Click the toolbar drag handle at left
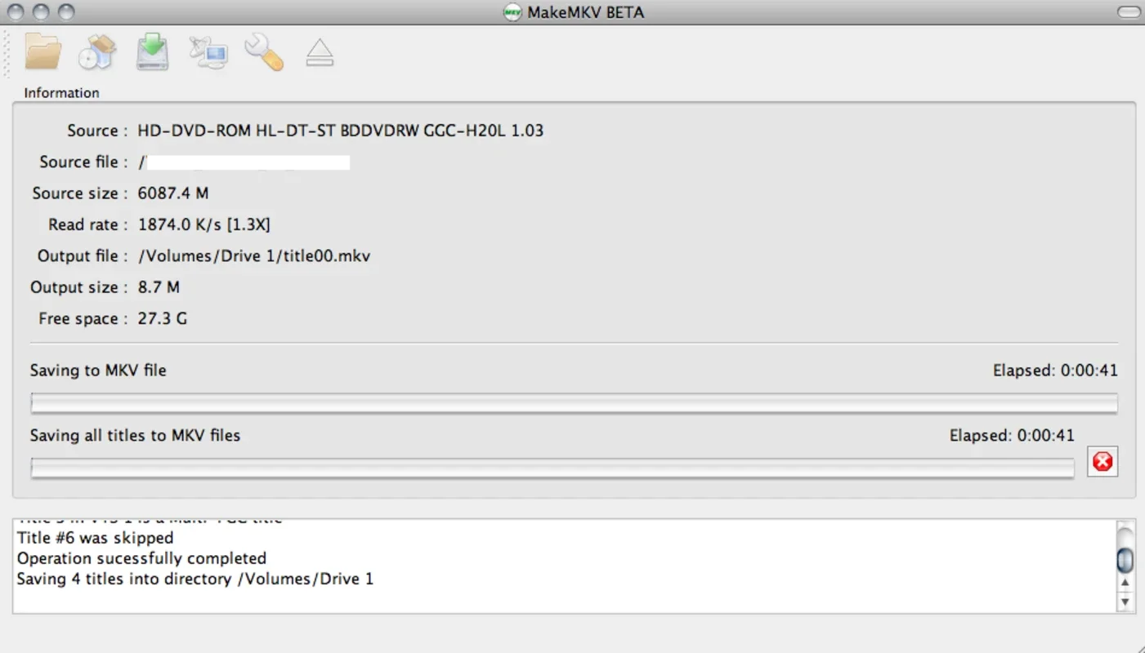 coord(7,53)
